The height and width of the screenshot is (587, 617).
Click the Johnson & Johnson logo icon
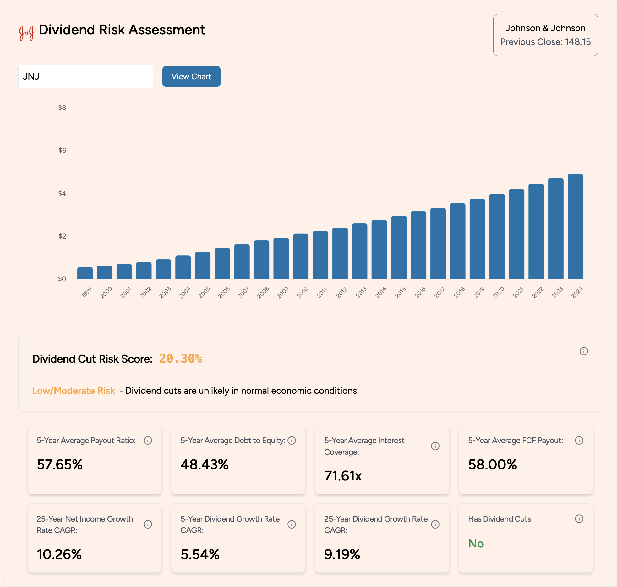pos(27,32)
